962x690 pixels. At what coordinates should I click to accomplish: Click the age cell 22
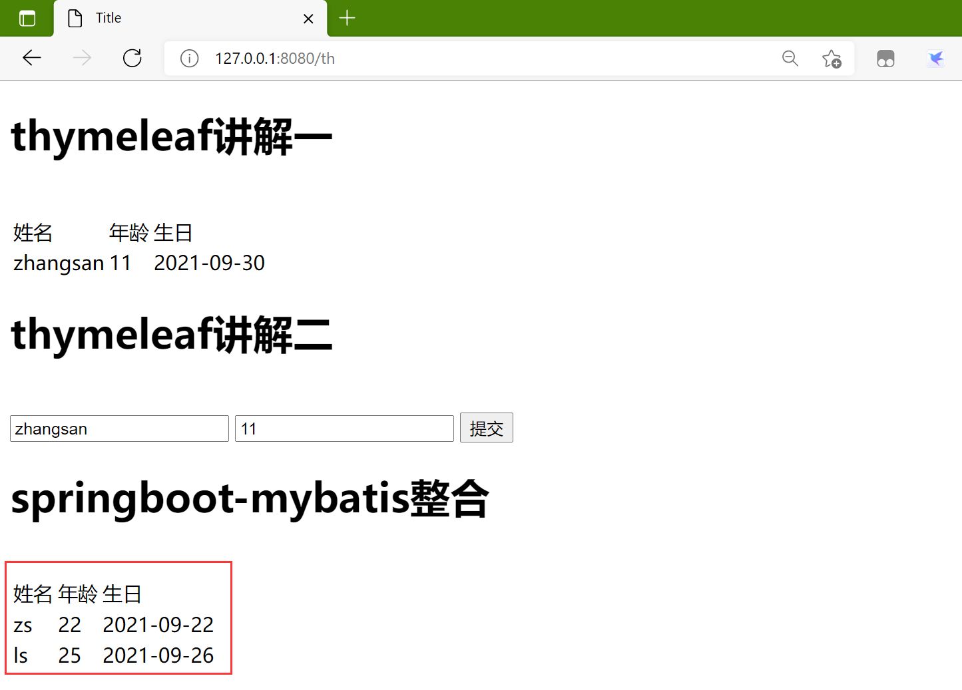click(x=70, y=625)
